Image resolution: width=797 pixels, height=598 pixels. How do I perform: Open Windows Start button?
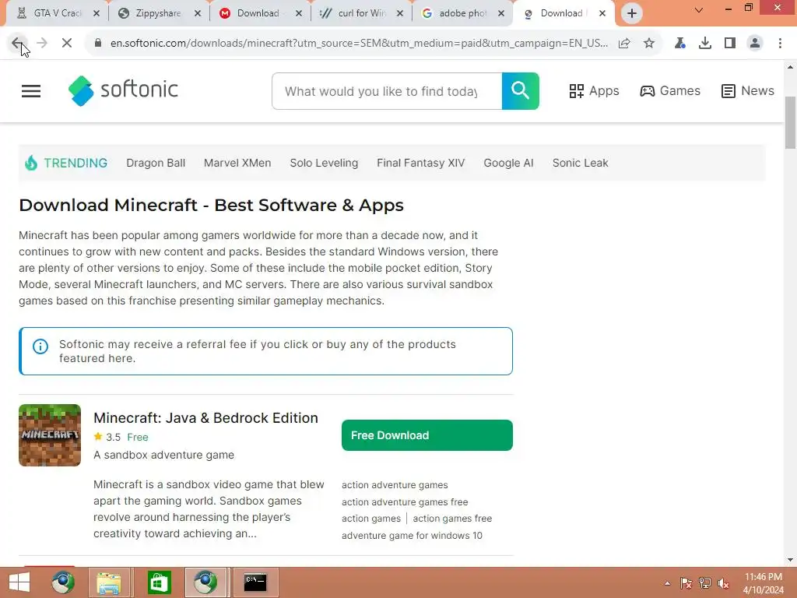(19, 582)
